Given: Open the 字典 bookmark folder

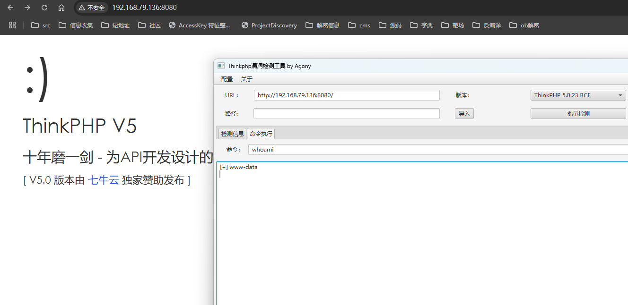Looking at the screenshot, I should pos(421,25).
